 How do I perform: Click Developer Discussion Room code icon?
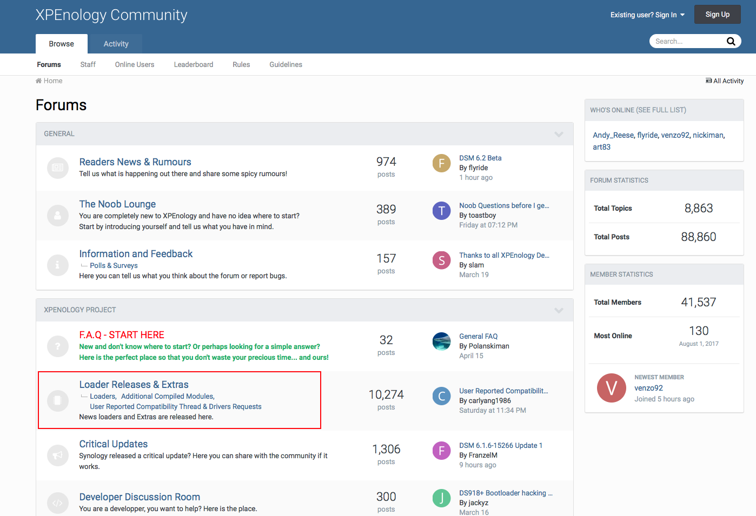point(57,503)
